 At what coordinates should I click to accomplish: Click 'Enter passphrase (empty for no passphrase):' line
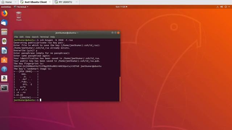point(42,53)
